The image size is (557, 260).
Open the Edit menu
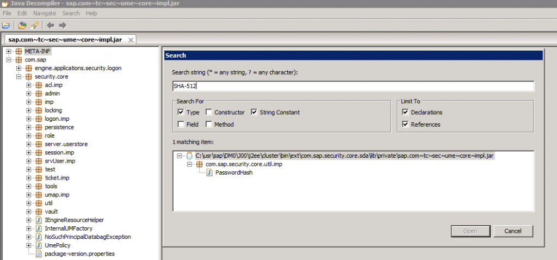point(22,13)
